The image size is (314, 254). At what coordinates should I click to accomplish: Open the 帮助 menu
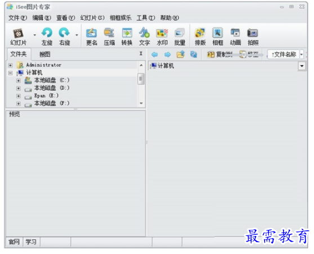pos(169,18)
